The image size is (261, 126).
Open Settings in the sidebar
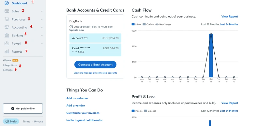tap(8, 70)
